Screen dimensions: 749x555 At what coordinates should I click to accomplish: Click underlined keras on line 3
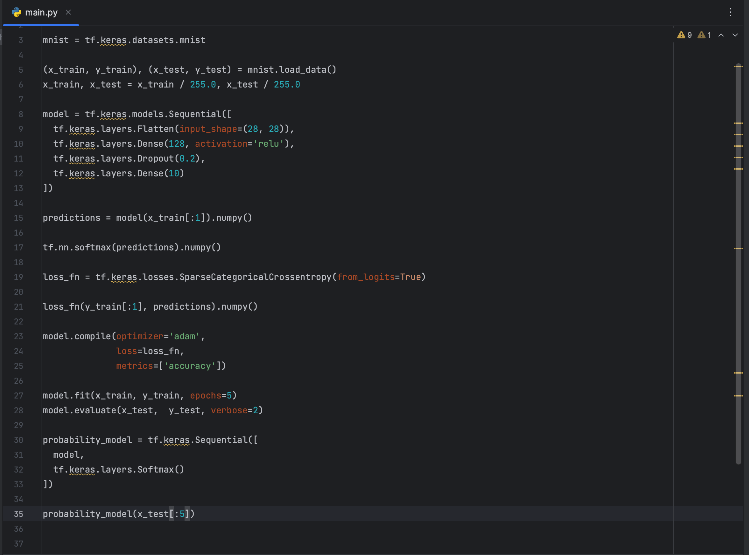113,40
